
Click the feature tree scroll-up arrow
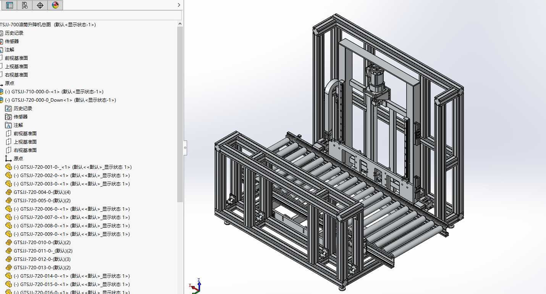pyautogui.click(x=180, y=24)
